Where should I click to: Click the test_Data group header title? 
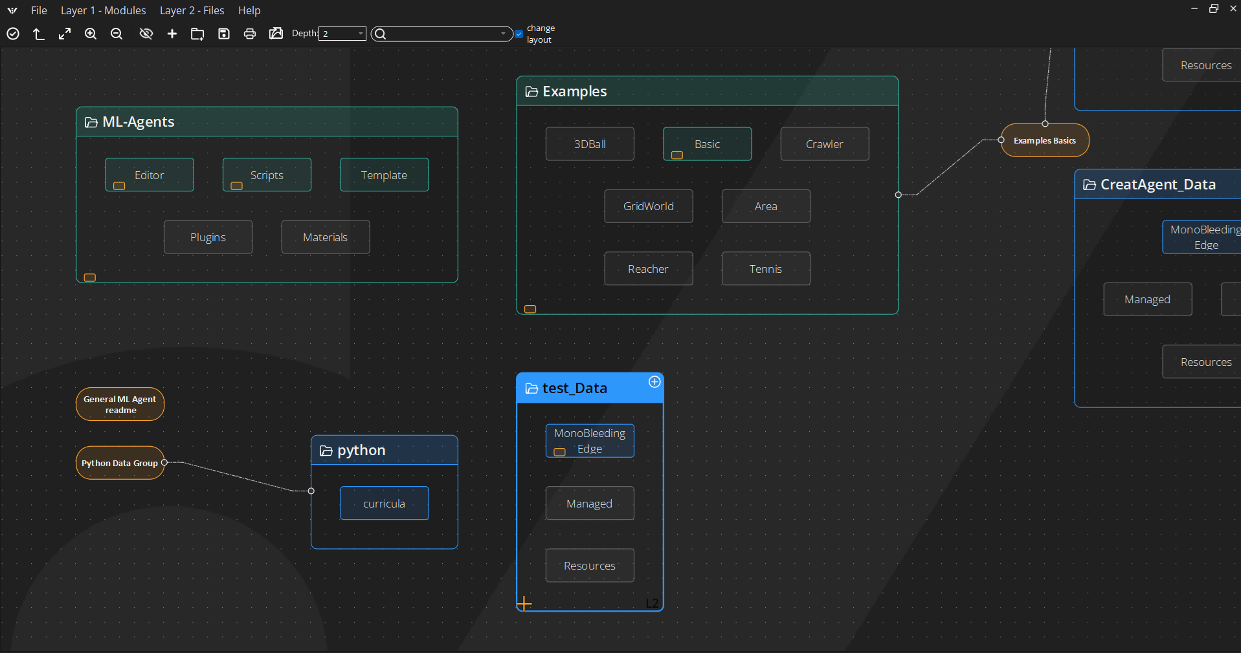pos(575,389)
